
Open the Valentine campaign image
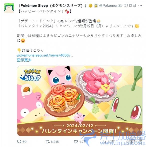[x=80, y=101]
